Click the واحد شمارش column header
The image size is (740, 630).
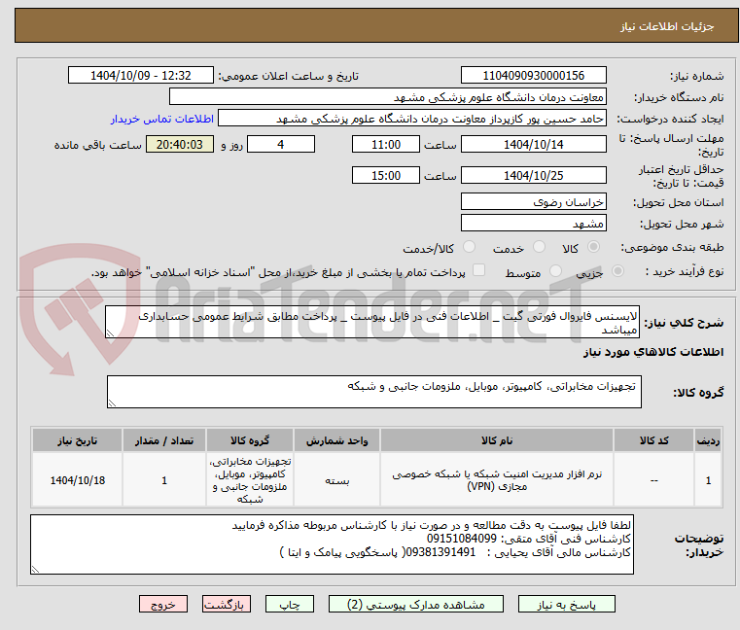(x=337, y=440)
